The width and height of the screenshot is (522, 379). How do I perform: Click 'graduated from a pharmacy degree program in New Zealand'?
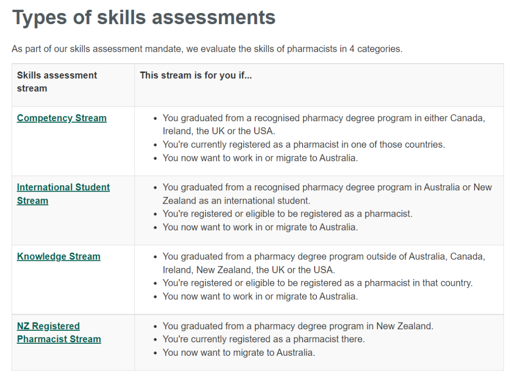click(x=298, y=326)
